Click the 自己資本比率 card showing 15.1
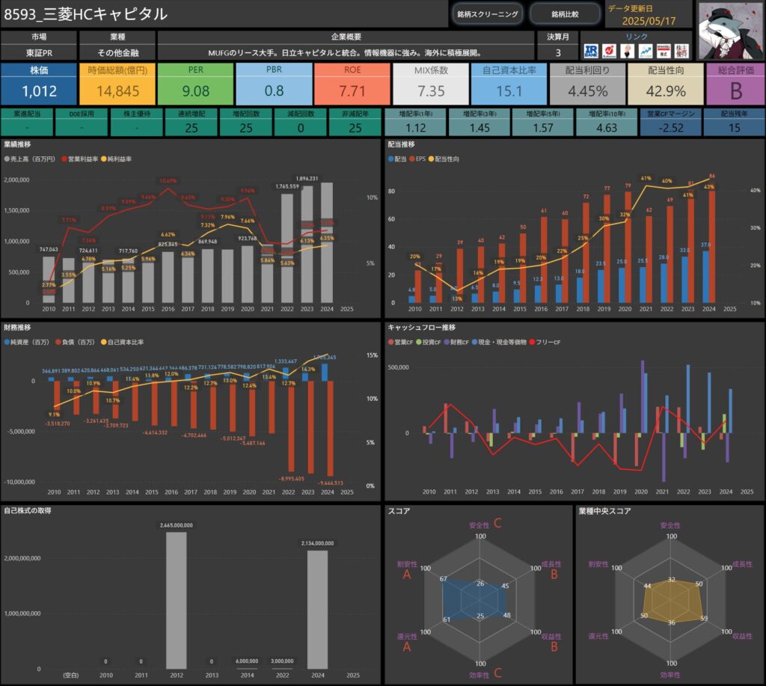Viewport: 766px width, 686px height. [x=509, y=84]
